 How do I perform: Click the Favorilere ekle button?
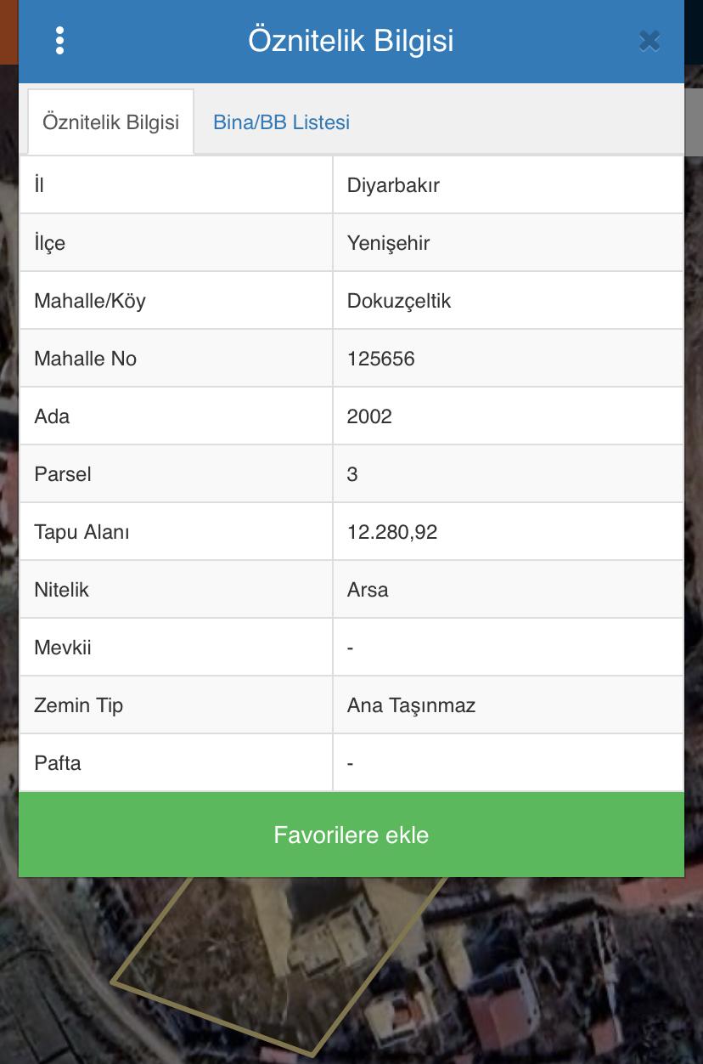(351, 835)
